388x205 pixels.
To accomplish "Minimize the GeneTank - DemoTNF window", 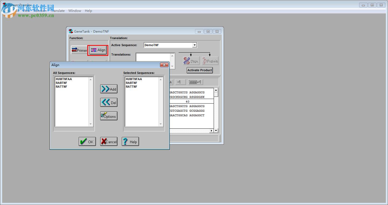I will click(x=199, y=32).
